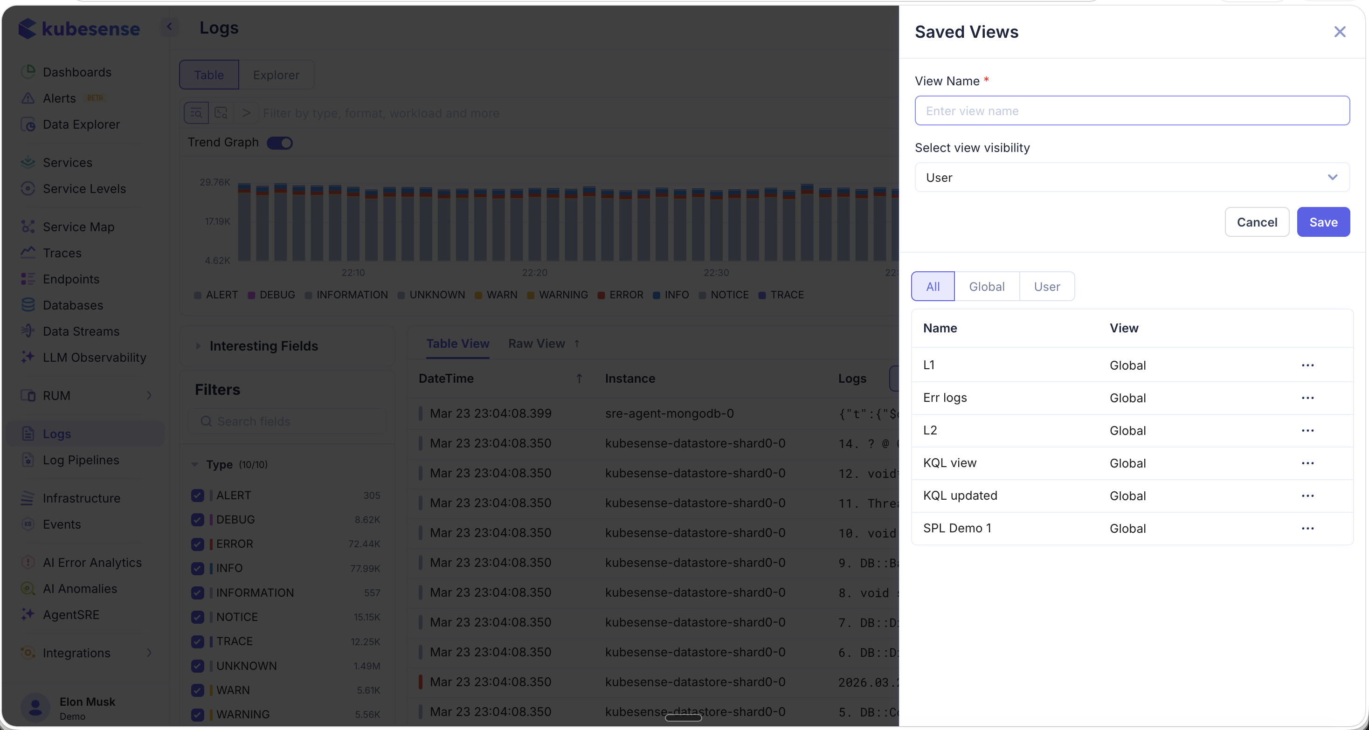This screenshot has height=730, width=1369.
Task: Collapse the Type filters section
Action: click(x=194, y=464)
